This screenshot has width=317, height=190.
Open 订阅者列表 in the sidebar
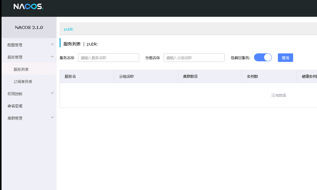pyautogui.click(x=29, y=81)
